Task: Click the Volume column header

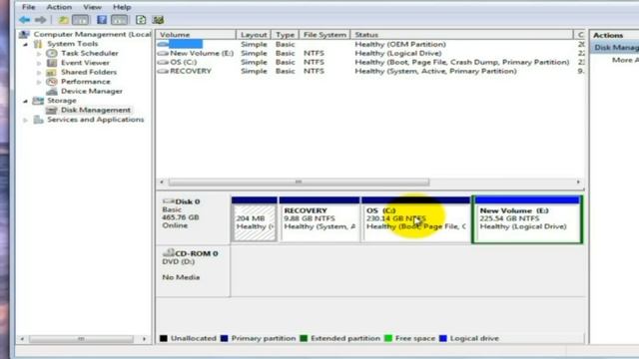Action: (x=196, y=35)
